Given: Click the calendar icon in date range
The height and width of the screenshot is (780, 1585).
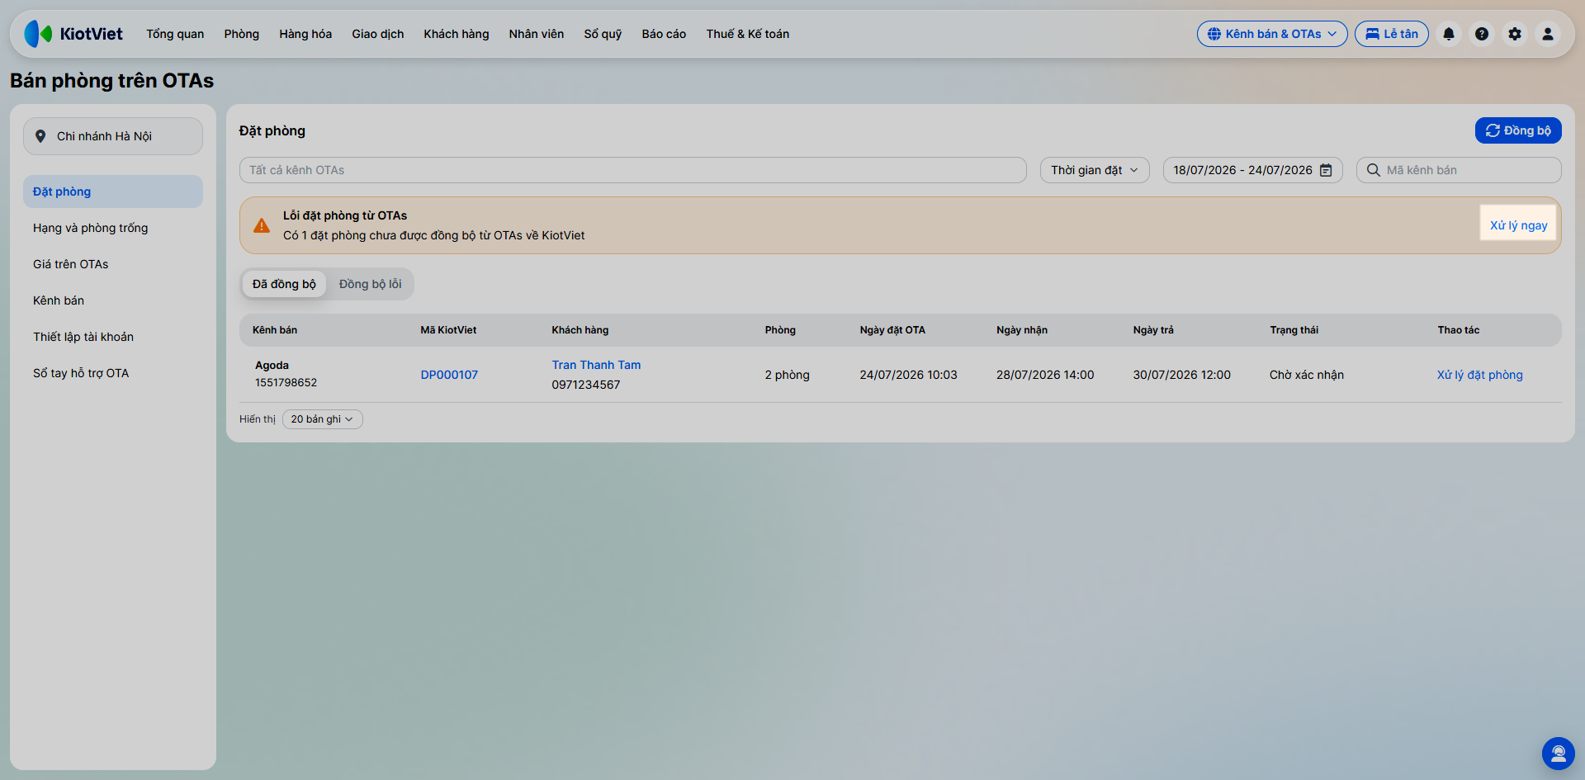Looking at the screenshot, I should click(1326, 170).
